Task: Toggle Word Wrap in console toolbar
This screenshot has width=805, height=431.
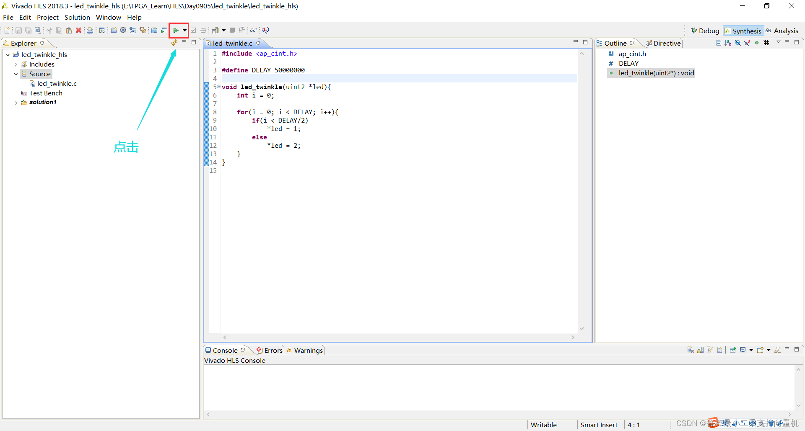Action: [710, 350]
